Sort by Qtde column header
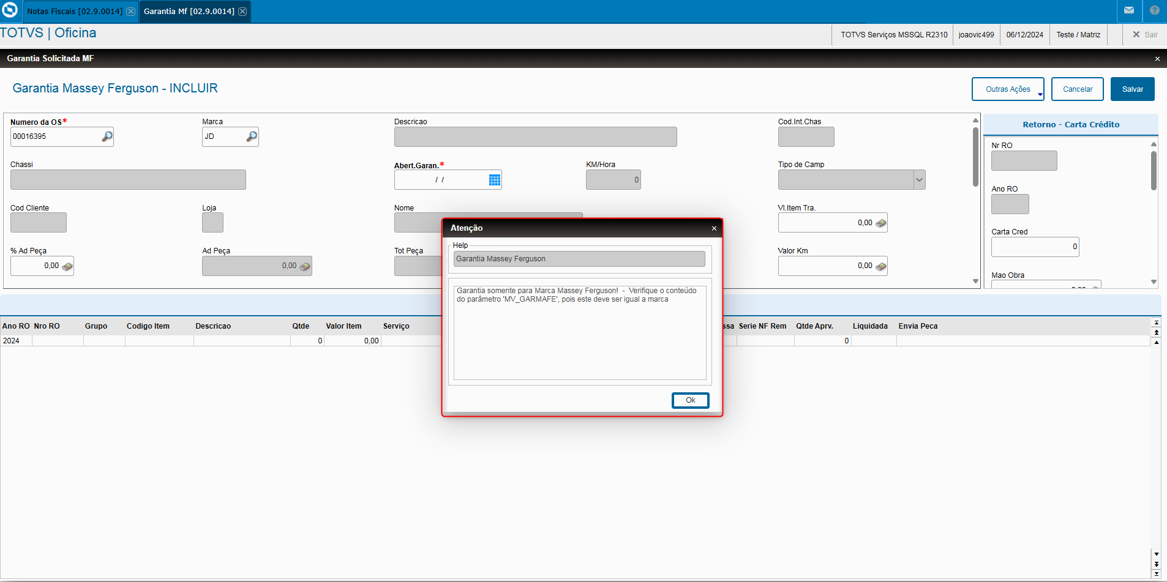 [301, 326]
